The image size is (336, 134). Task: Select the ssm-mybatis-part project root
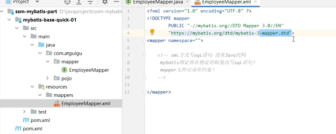(36, 12)
